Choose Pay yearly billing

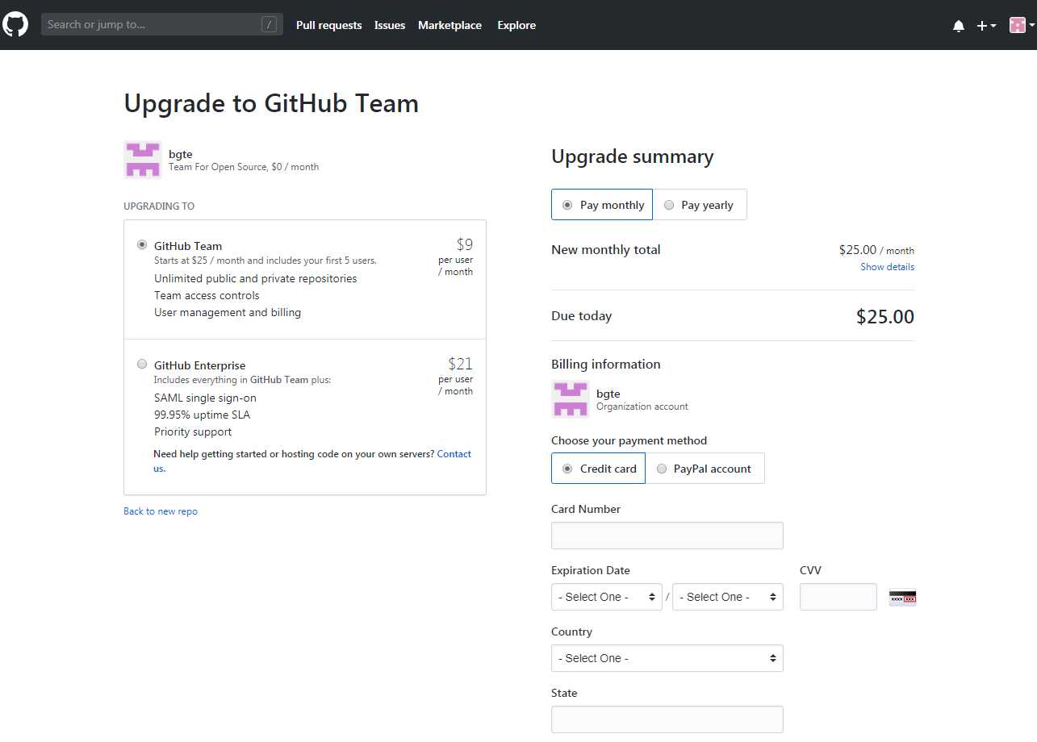pyautogui.click(x=700, y=205)
